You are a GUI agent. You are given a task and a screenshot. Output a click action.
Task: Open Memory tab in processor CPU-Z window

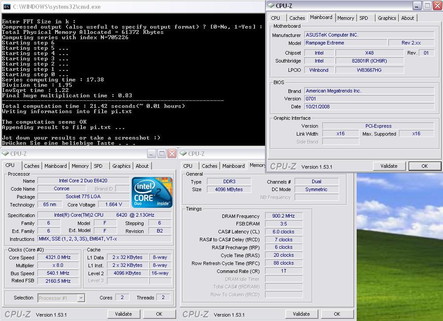(x=80, y=166)
